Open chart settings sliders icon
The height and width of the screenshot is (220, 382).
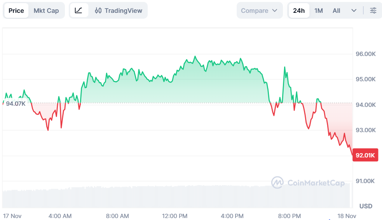(x=373, y=10)
